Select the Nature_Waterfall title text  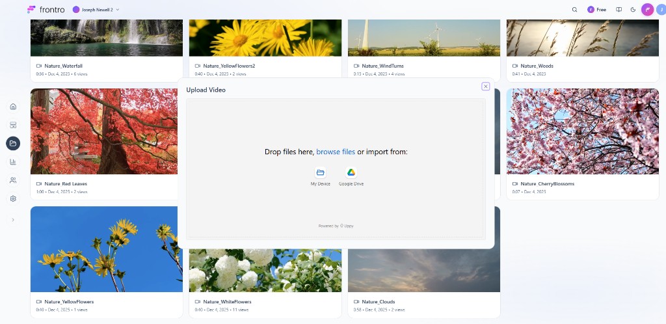(63, 66)
